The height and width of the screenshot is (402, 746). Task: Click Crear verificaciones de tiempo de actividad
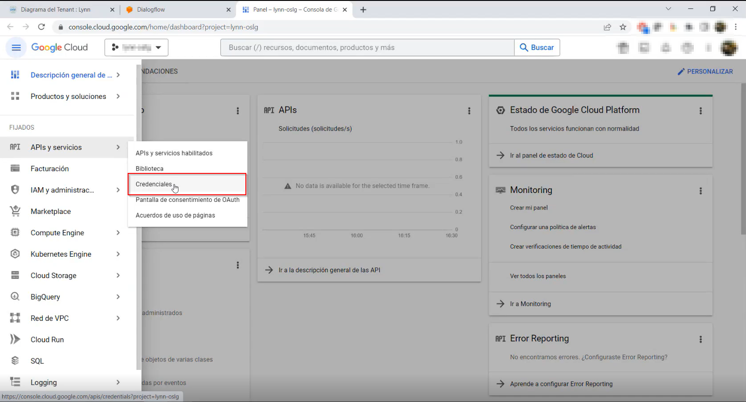(566, 246)
